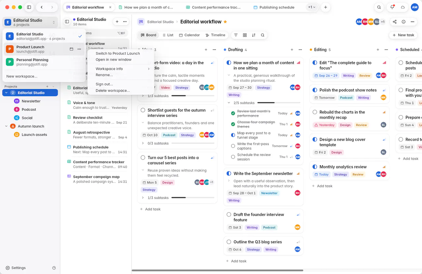
Task: Complete the 'Outline the Q3 blog series' task
Action: pos(229,242)
